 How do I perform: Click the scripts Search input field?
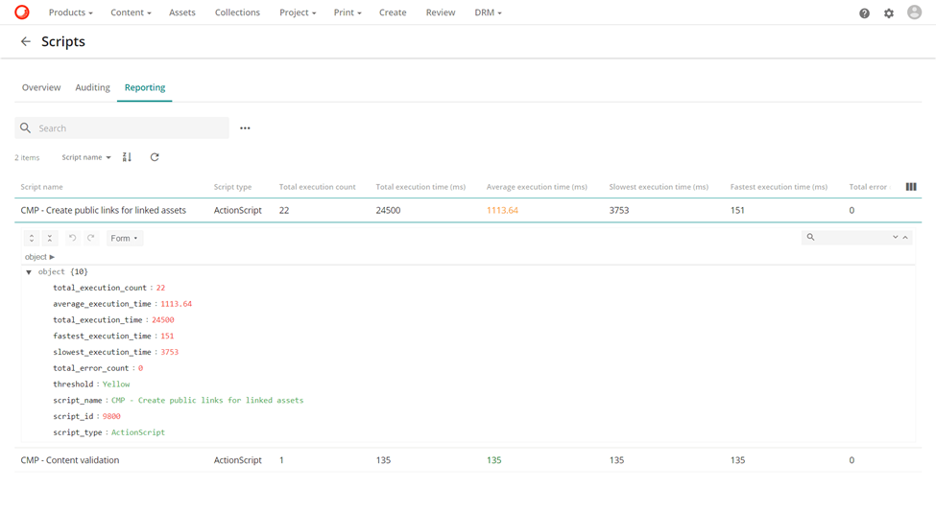(130, 128)
